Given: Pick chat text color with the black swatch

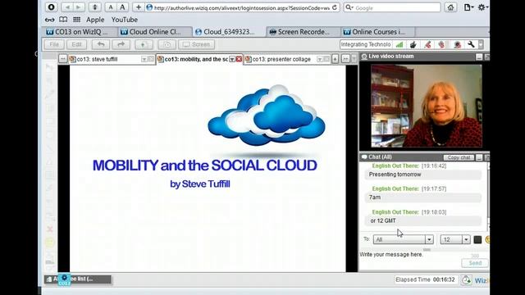Looking at the screenshot, I should (x=477, y=239).
